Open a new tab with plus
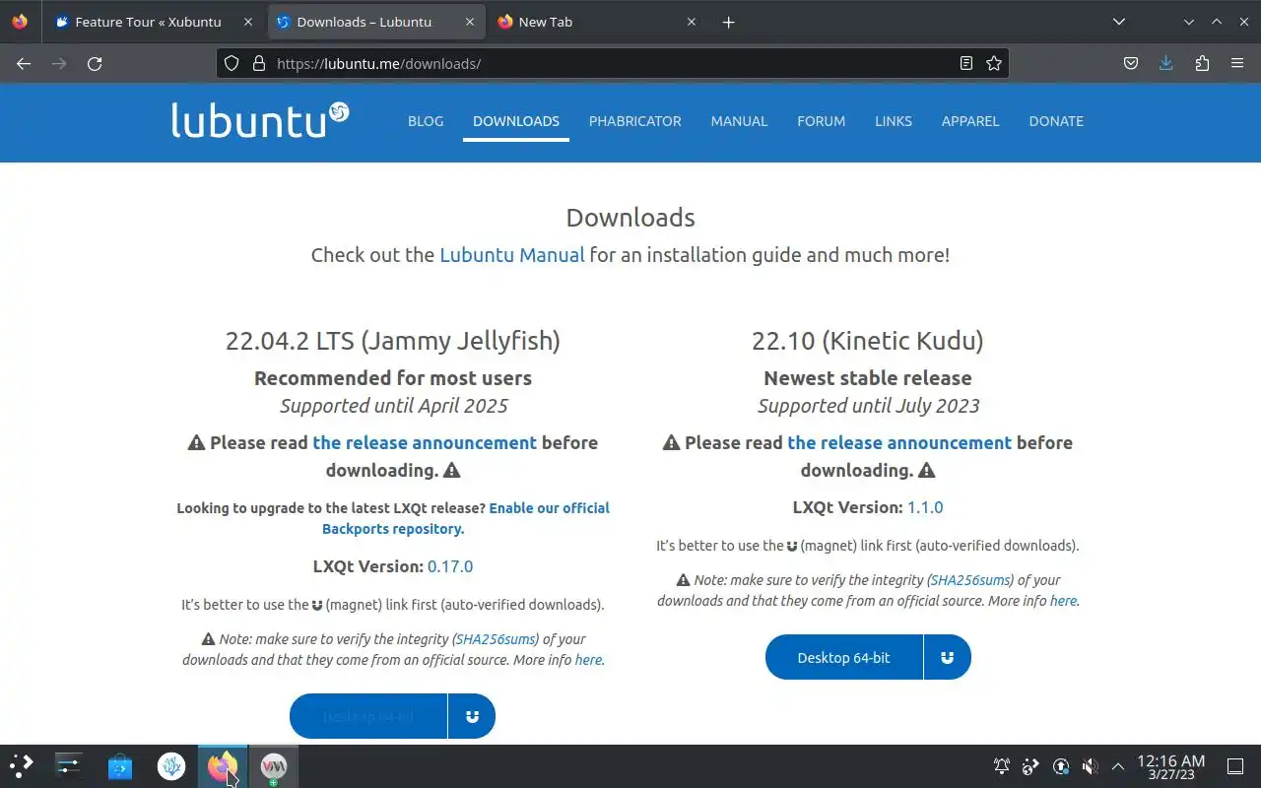Screen dimensions: 1261x788 tap(728, 22)
